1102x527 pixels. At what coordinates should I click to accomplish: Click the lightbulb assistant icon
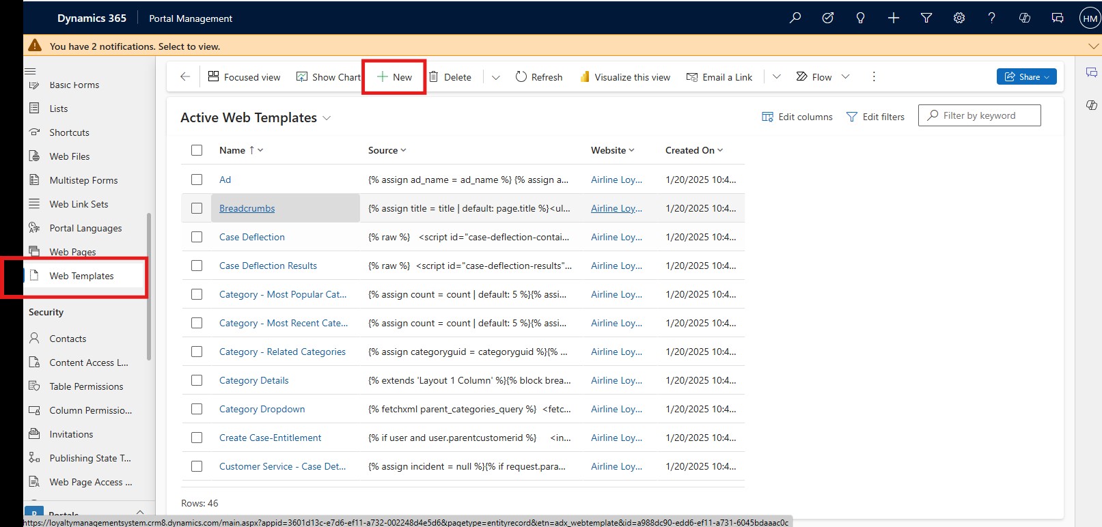click(x=860, y=18)
